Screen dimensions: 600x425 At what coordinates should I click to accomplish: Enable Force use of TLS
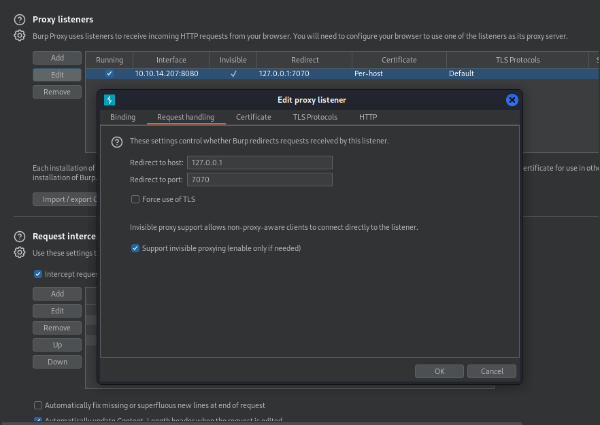pos(135,199)
